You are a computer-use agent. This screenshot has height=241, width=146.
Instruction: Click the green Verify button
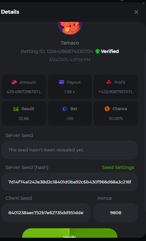coord(70,233)
